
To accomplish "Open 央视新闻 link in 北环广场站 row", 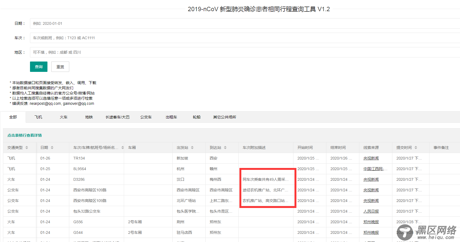I will (x=371, y=201).
